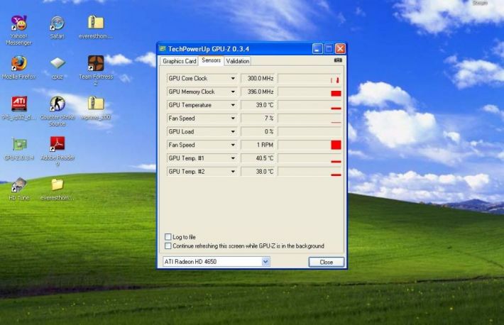
Task: Launch Team Fortress 2 shortcut
Action: tap(95, 63)
